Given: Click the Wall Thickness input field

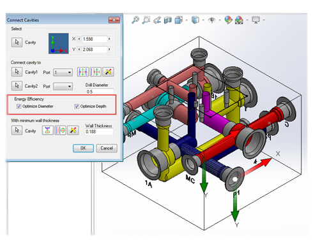Looking at the screenshot, I should click(x=99, y=132).
